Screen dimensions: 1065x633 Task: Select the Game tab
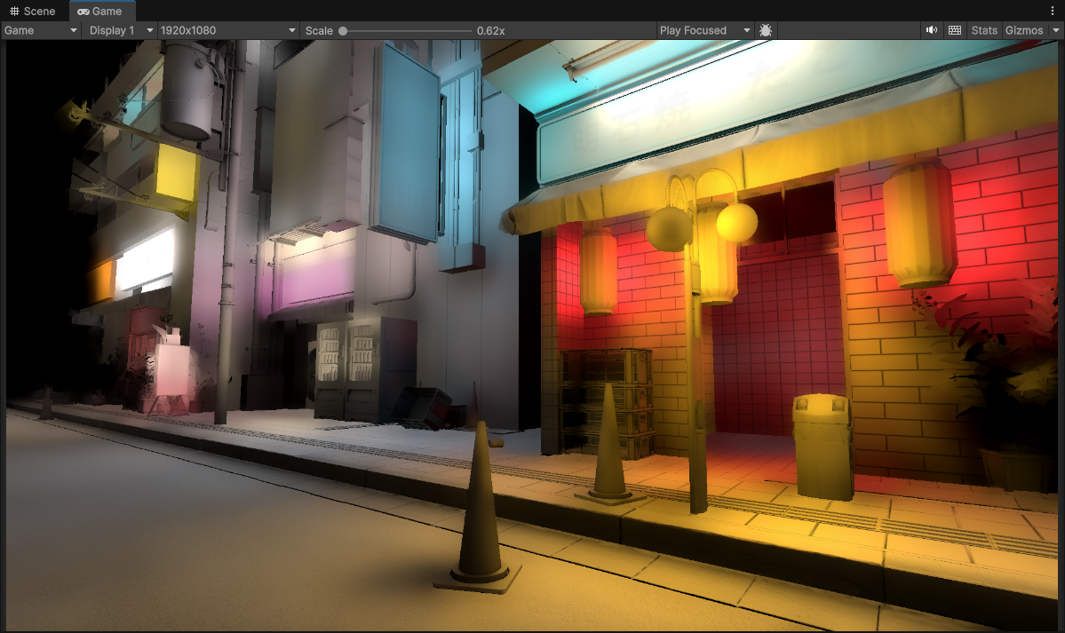tap(100, 11)
